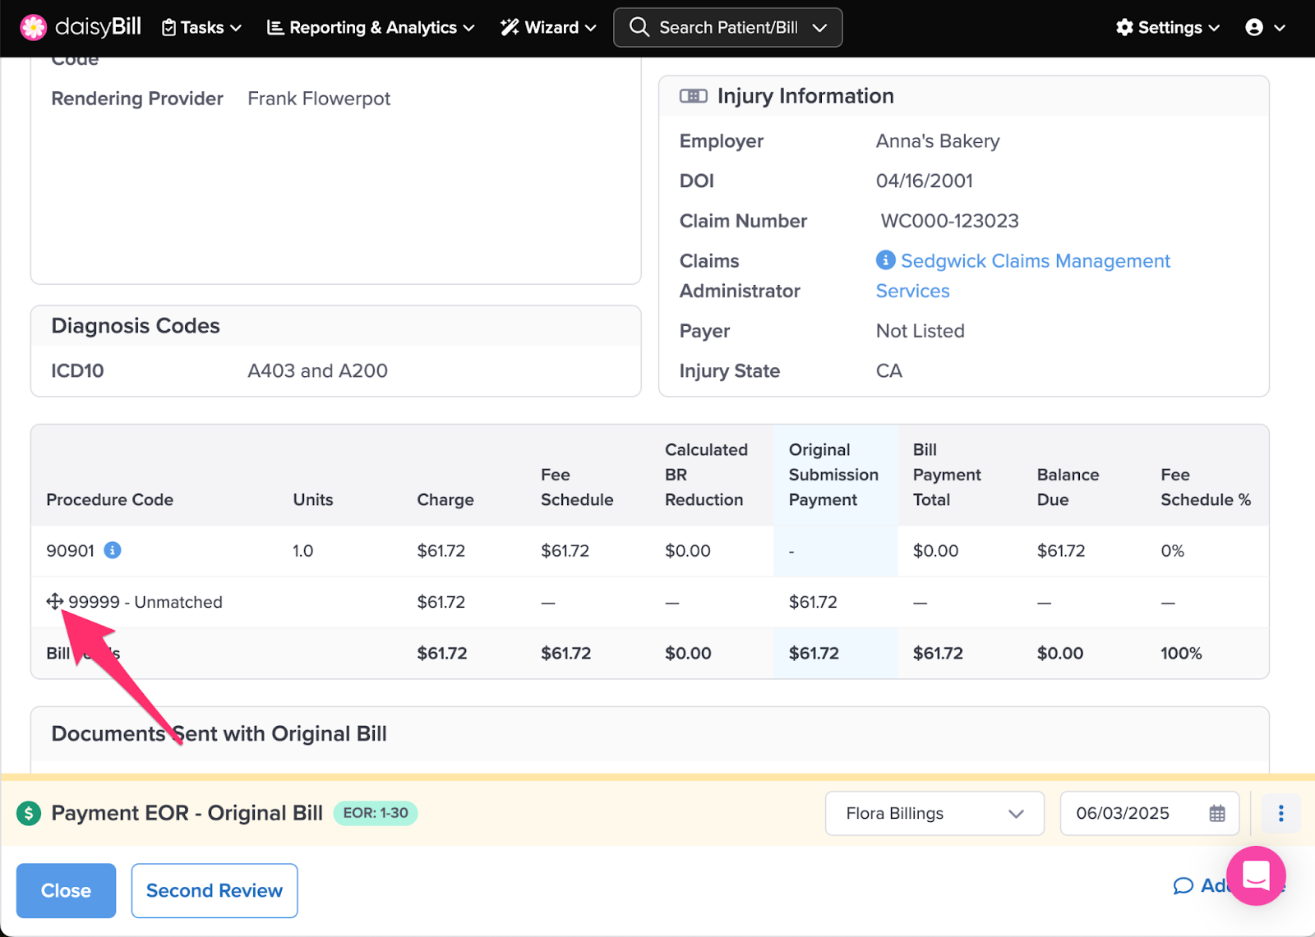Click the Close button
Screen dimensions: 1315x937
point(66,890)
